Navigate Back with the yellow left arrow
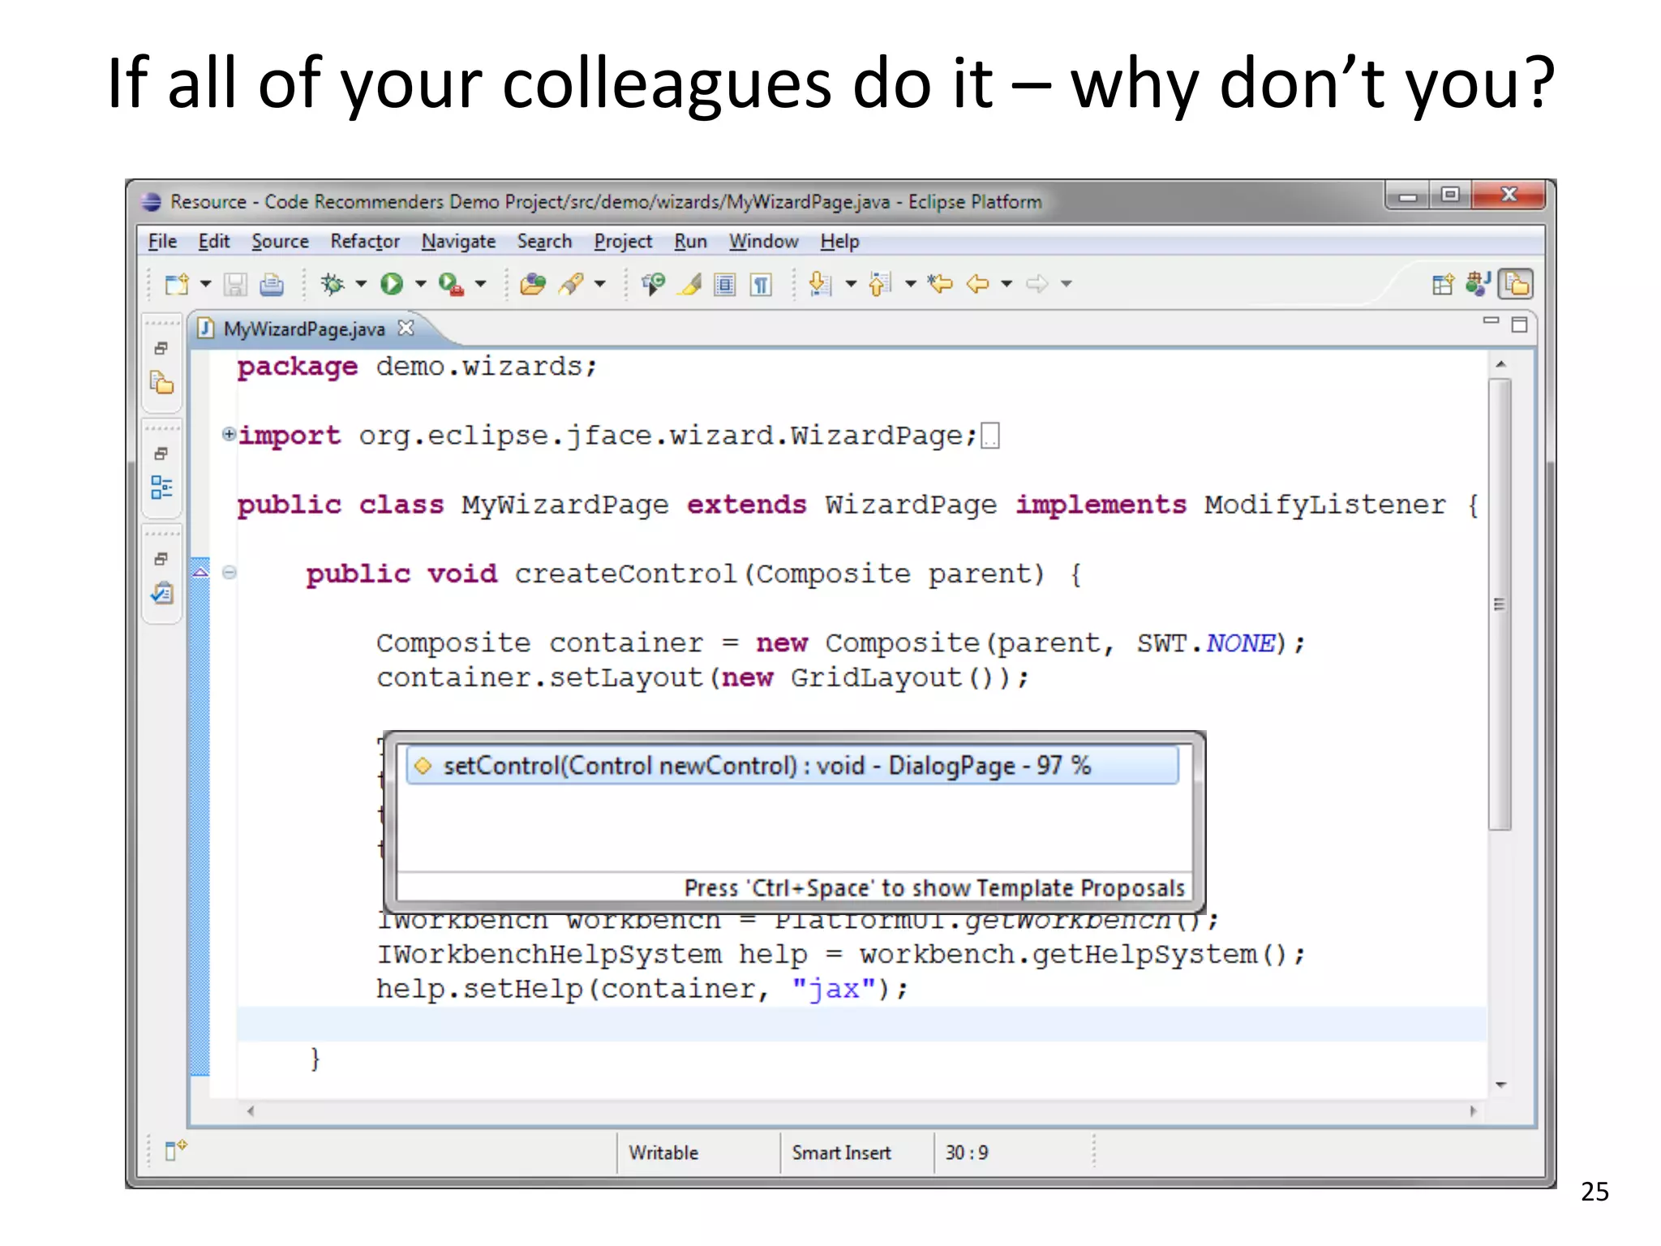 tap(978, 284)
